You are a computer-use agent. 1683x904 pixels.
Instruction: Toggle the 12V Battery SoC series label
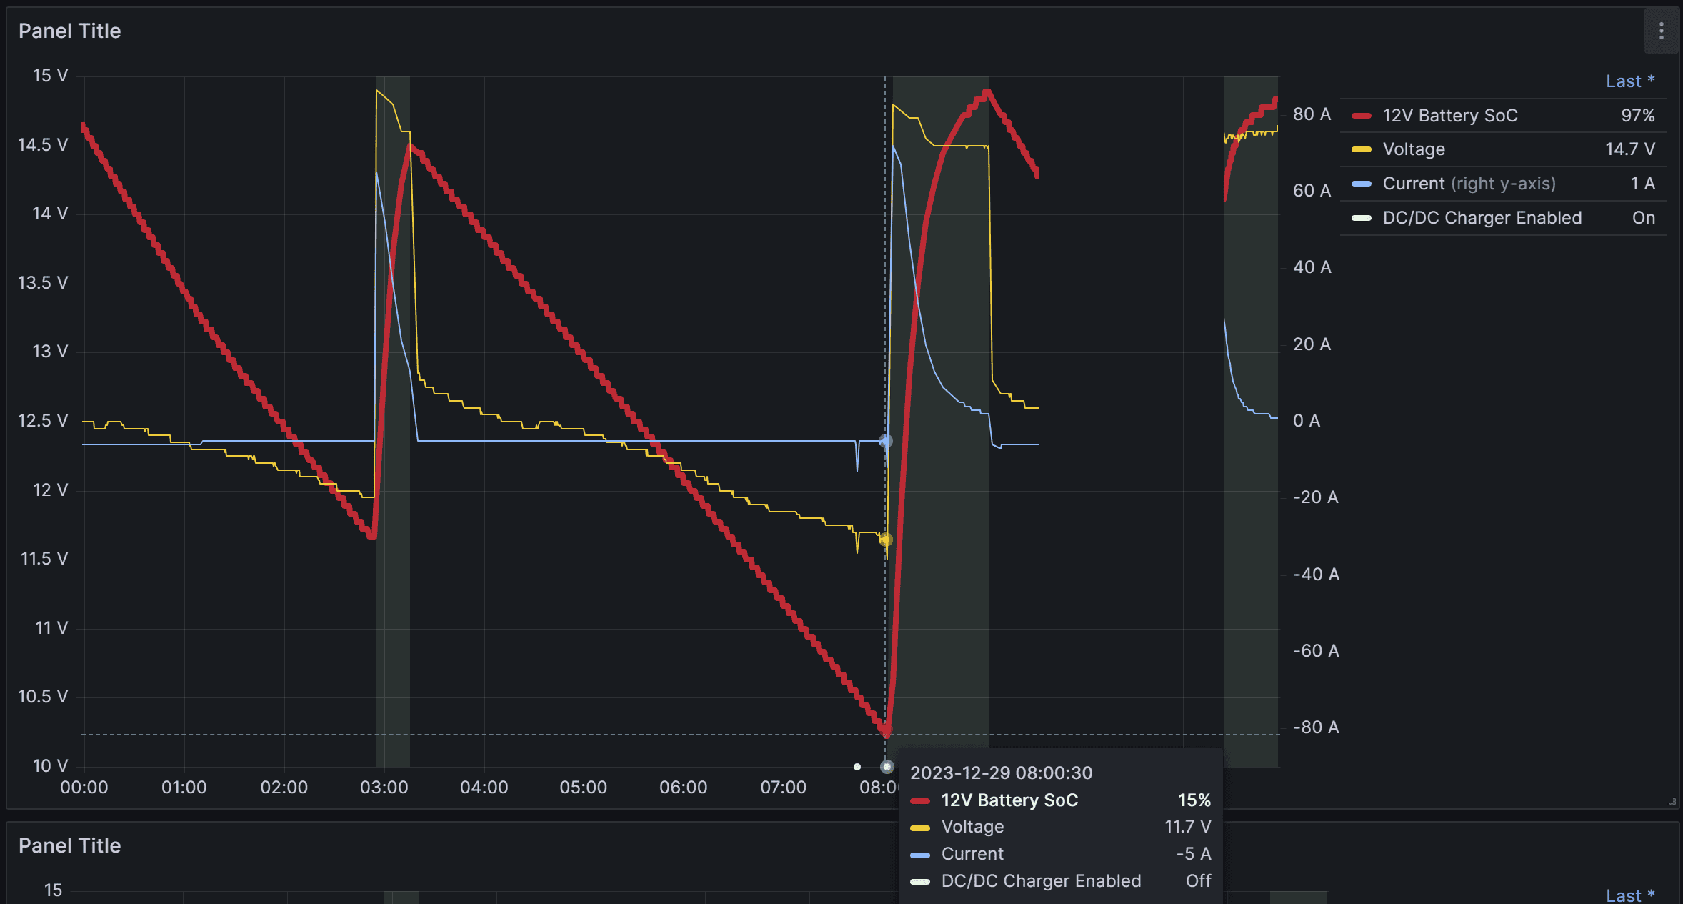(1449, 116)
